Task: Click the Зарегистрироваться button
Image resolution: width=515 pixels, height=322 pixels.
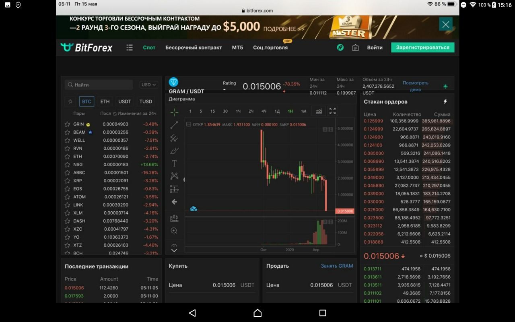Action: [423, 47]
